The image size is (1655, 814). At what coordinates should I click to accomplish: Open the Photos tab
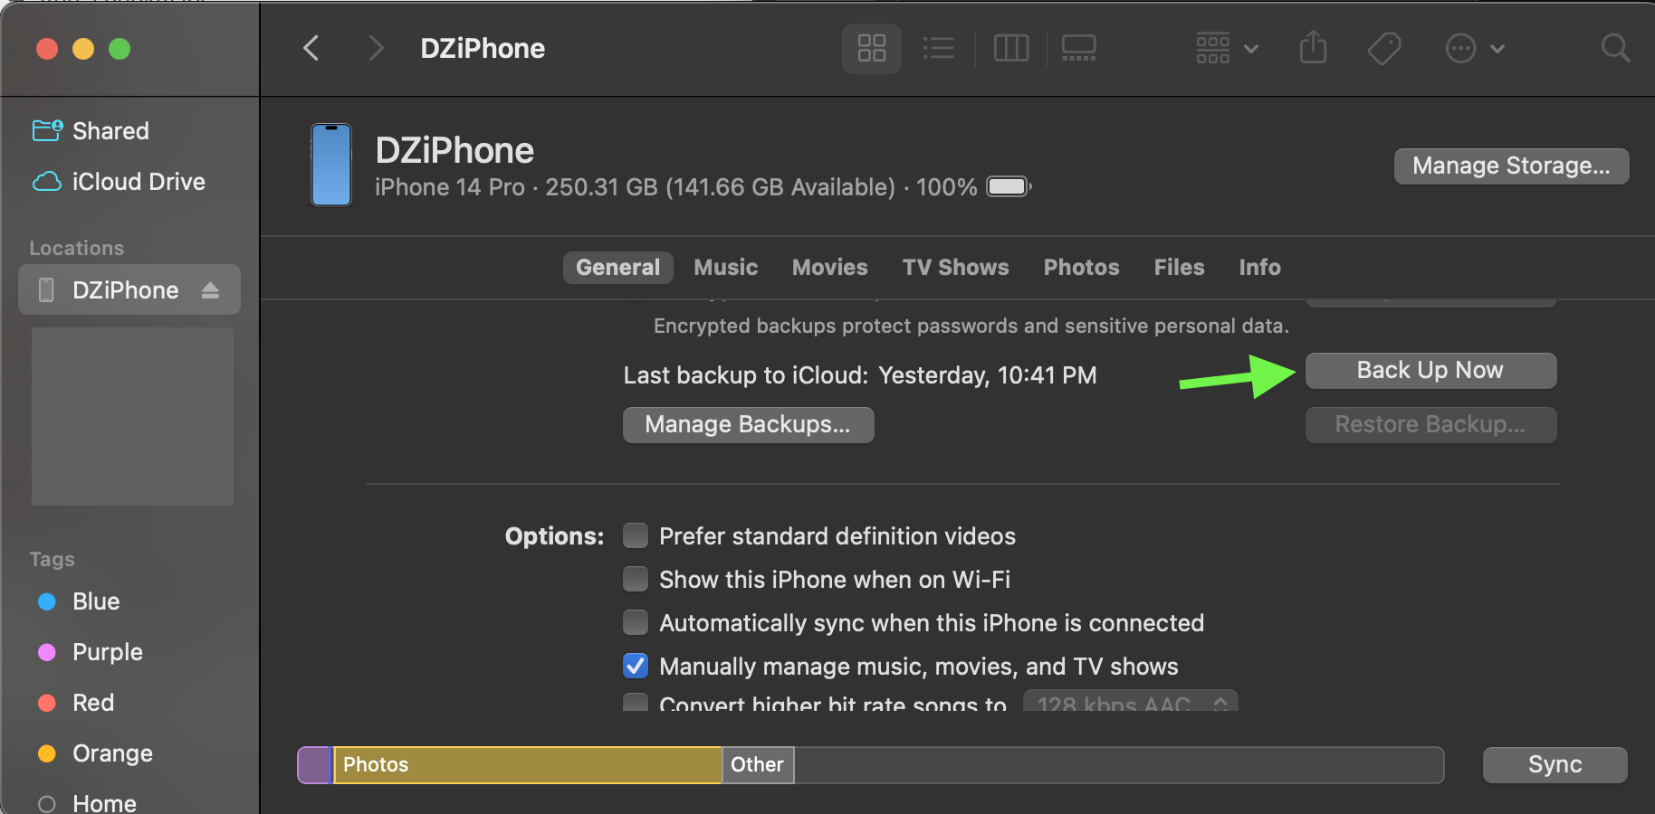tap(1081, 268)
